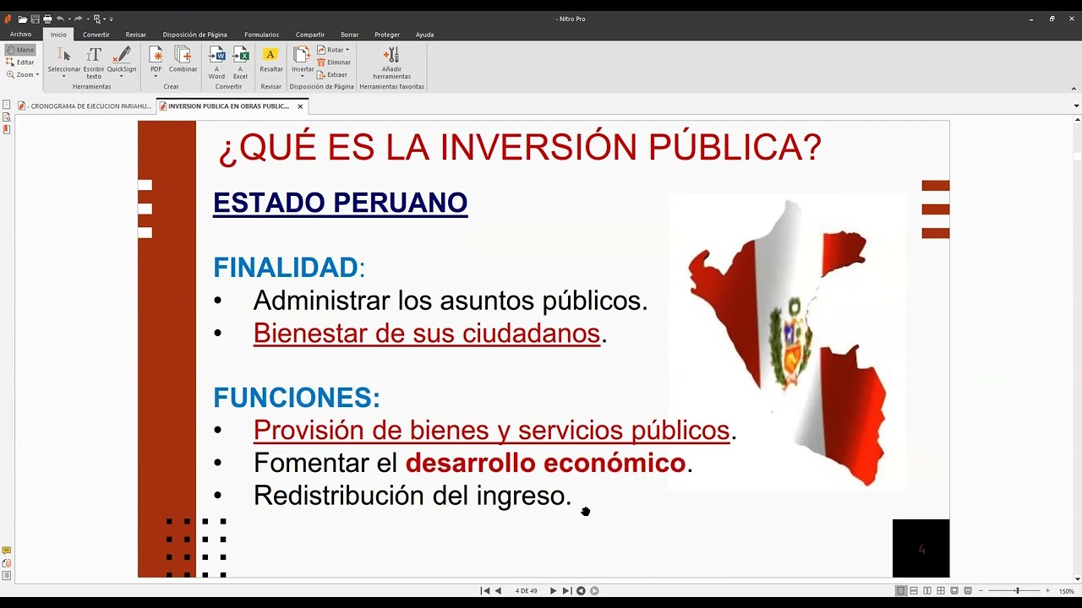
Task: Click Extraer pages button
Action: (x=333, y=74)
